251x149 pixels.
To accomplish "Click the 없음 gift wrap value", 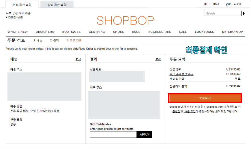I will click(x=14, y=124).
